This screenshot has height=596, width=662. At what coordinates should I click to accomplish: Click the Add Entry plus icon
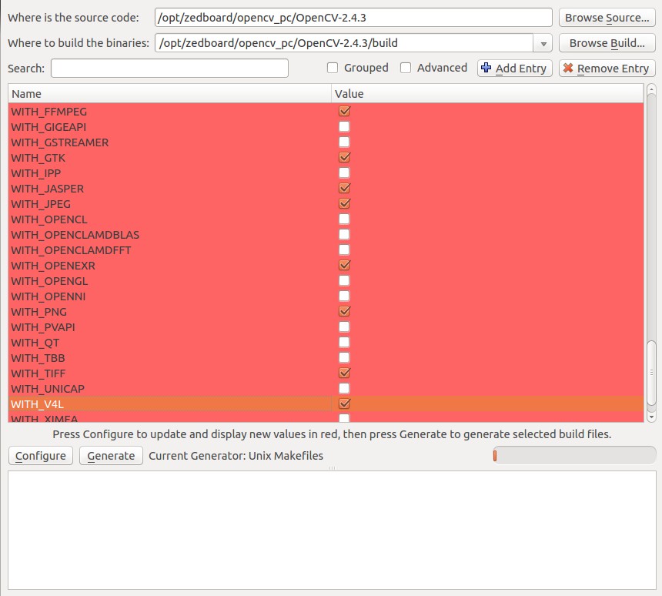pyautogui.click(x=486, y=68)
